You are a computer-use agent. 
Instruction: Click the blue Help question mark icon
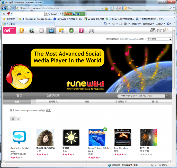coord(168,24)
